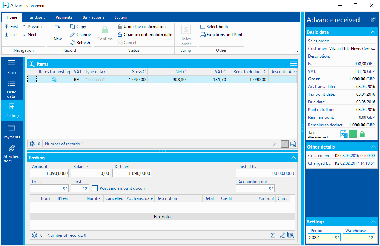Viewport: 380px width, 246px height.
Task: Click Items table settings icon
Action: pyautogui.click(x=293, y=144)
